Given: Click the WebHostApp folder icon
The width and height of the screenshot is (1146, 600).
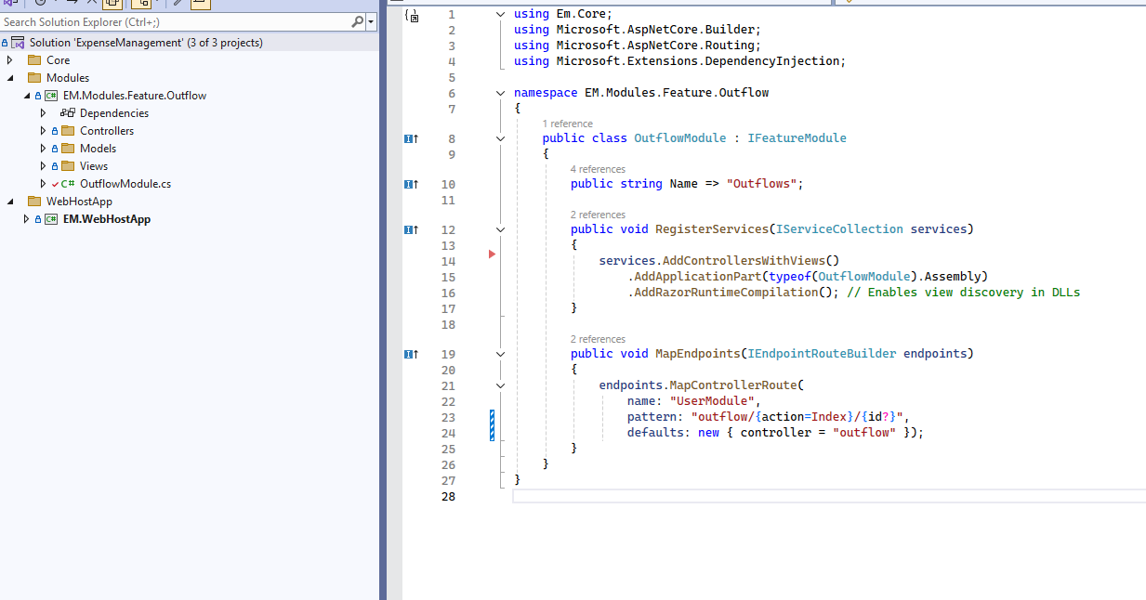Looking at the screenshot, I should pos(34,202).
